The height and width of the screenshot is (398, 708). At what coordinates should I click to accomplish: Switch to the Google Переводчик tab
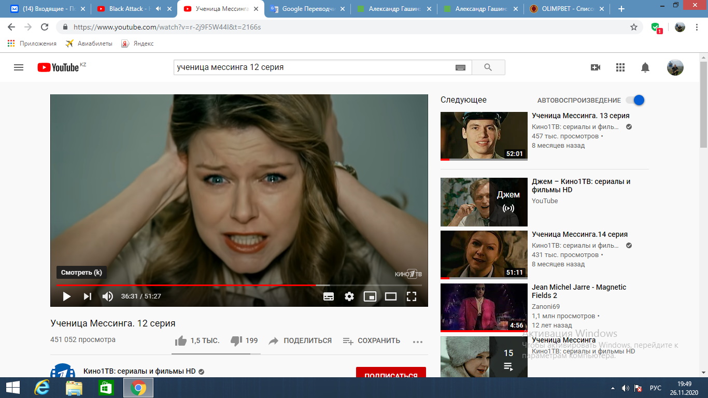tap(308, 9)
